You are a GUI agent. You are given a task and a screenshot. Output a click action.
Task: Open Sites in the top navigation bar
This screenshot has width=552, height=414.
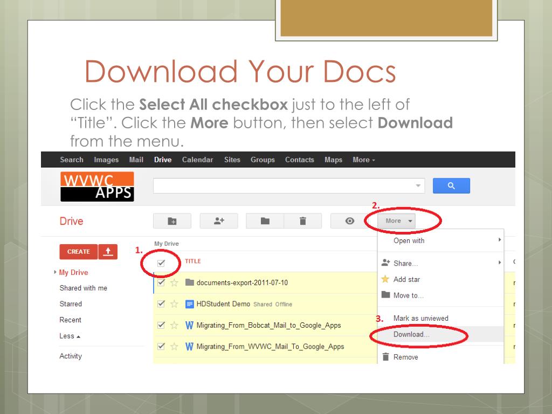(232, 160)
